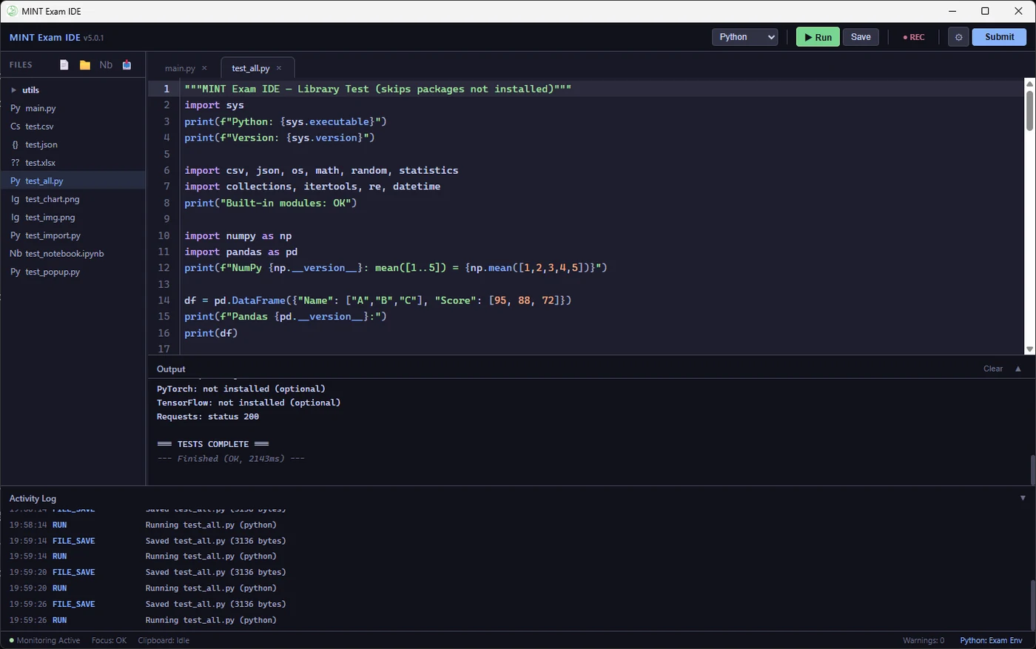
Task: Open test.csv from the file list
Action: (73, 127)
